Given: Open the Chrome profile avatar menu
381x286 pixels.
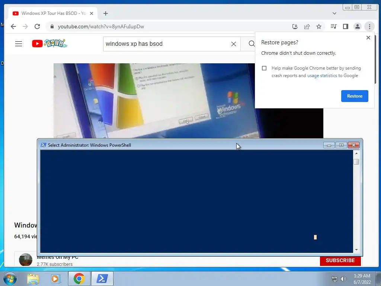Looking at the screenshot, I should tap(358, 26).
